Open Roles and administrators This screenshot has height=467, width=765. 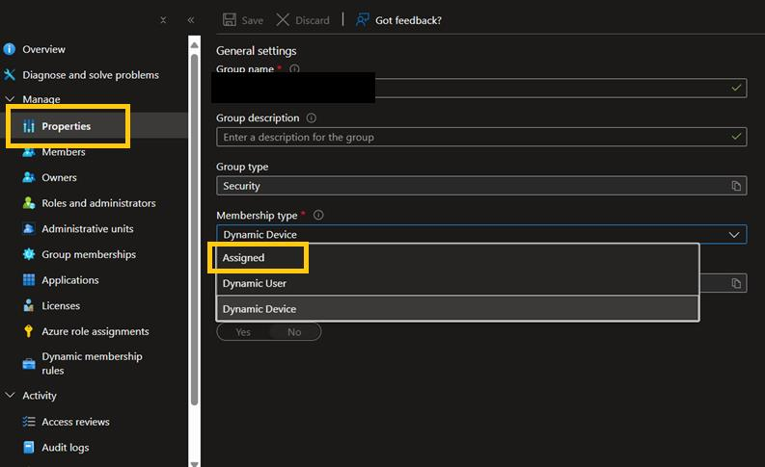[x=98, y=203]
